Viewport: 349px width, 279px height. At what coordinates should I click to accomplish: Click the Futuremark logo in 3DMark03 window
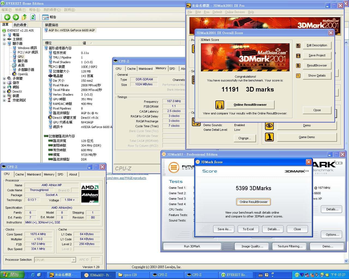click(x=174, y=167)
